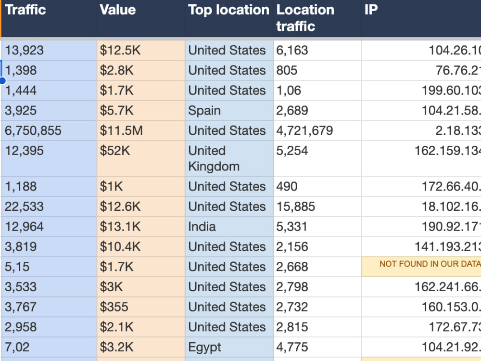
Task: Select the IP column header
Action: (421, 18)
